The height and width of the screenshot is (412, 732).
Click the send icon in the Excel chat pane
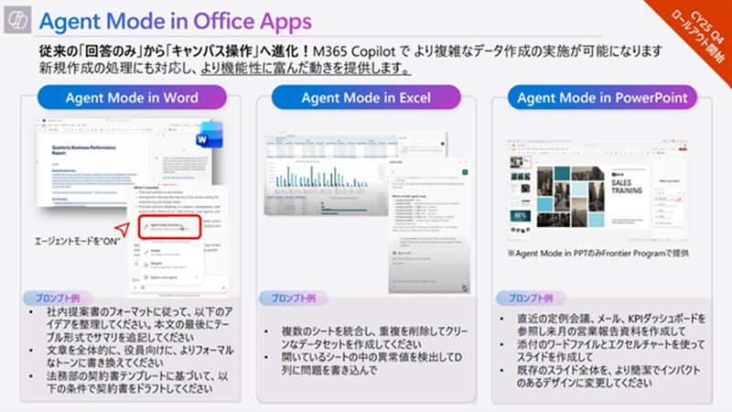click(465, 287)
